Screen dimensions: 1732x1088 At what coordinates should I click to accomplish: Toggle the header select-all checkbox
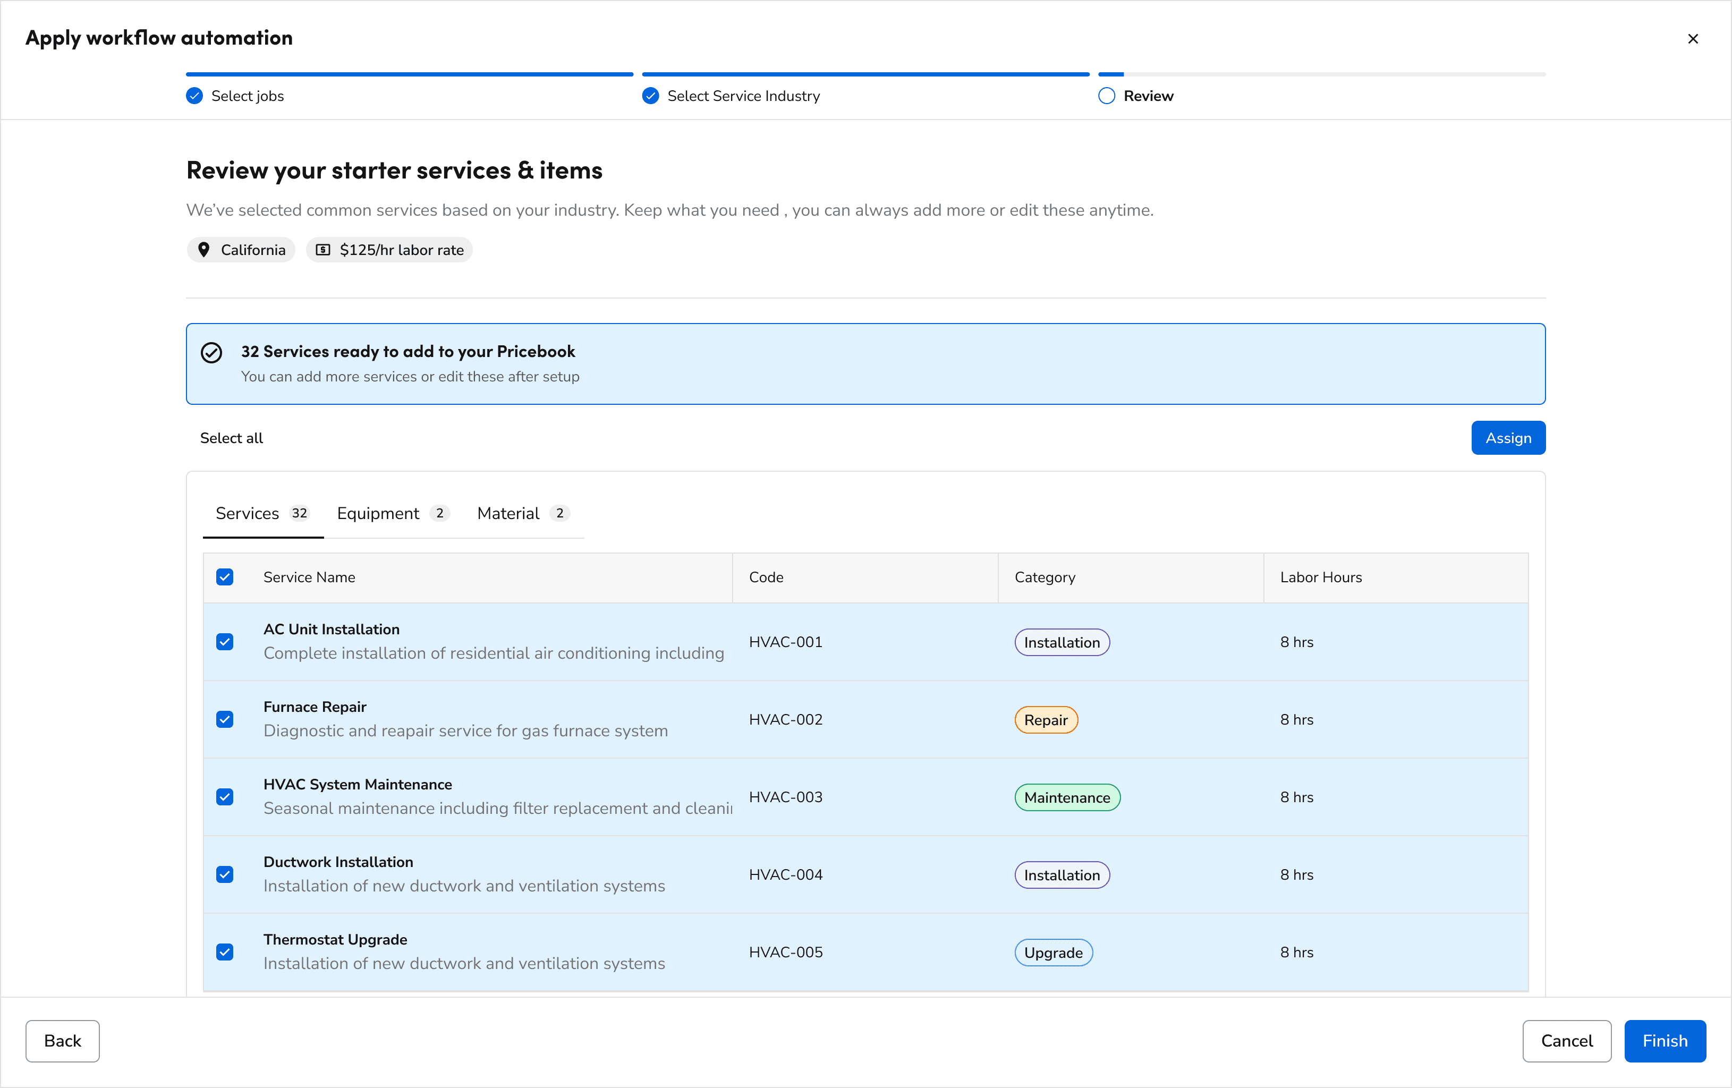(x=225, y=577)
